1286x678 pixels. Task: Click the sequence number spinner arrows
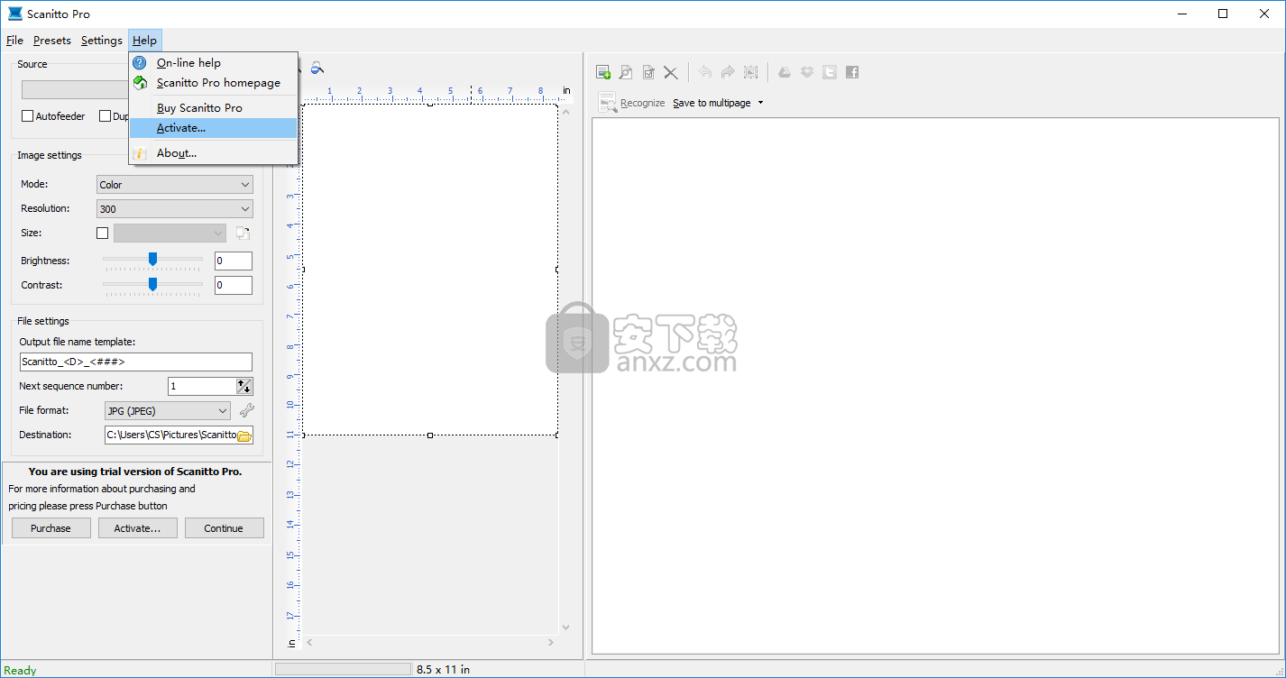(244, 386)
